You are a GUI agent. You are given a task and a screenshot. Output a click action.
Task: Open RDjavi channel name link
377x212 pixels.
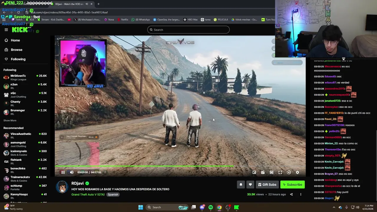click(x=77, y=183)
